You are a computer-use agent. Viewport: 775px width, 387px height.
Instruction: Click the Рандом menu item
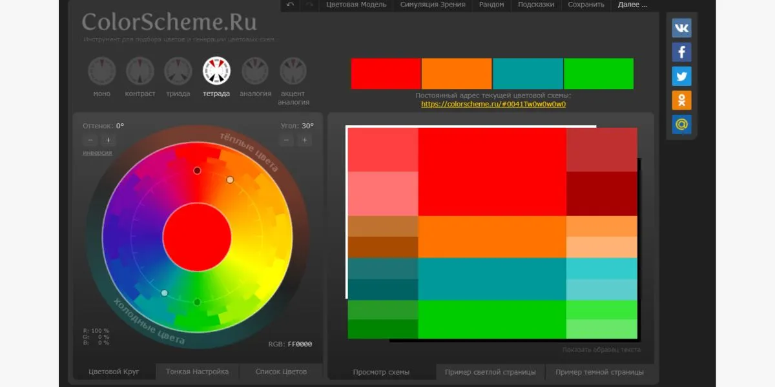point(491,5)
